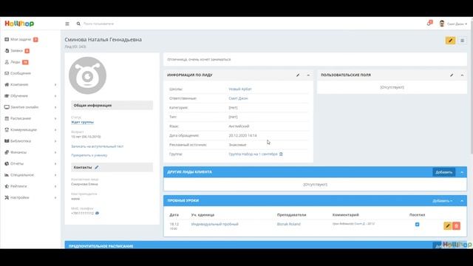Image resolution: width=473 pixels, height=266 pixels.
Task: Click the search magnifier icon
Action: coord(78,24)
